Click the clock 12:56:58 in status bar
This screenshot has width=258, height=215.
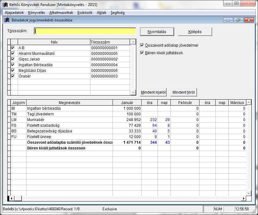[242, 209]
